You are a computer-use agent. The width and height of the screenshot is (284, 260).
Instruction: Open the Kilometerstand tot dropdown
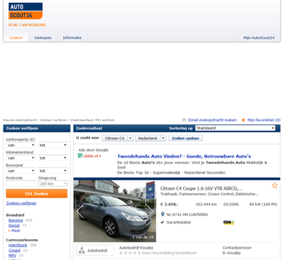[x=53, y=158]
